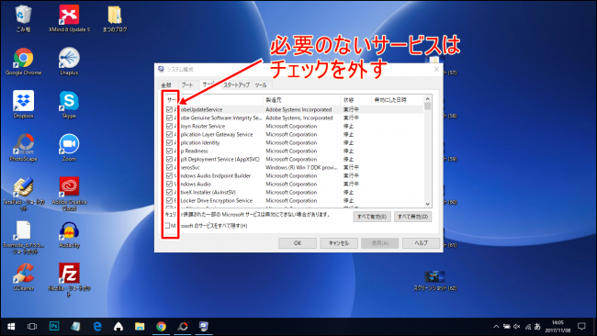This screenshot has height=336, width=597.
Task: Launch Skype from the desktop
Action: [x=69, y=105]
